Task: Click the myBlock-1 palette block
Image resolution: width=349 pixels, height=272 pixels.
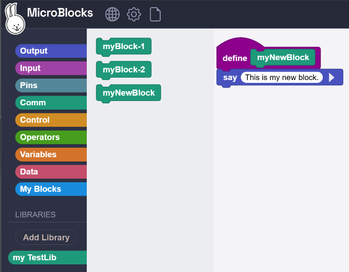Action: pos(124,47)
